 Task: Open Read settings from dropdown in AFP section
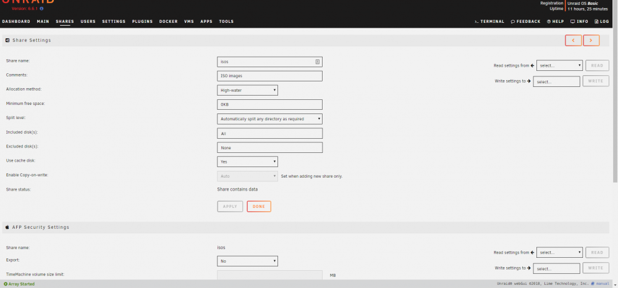tap(559, 253)
